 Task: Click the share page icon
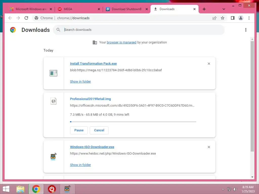click(214, 18)
